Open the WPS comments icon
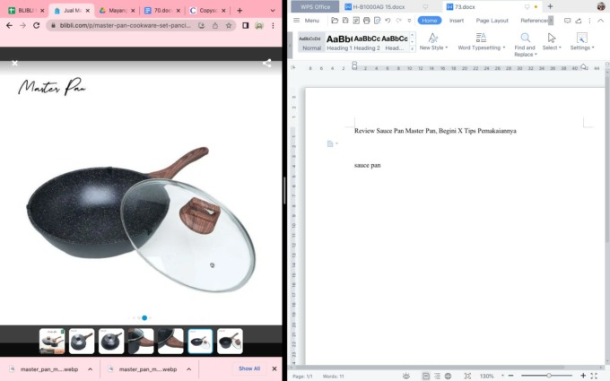This screenshot has width=610, height=381. 568,21
